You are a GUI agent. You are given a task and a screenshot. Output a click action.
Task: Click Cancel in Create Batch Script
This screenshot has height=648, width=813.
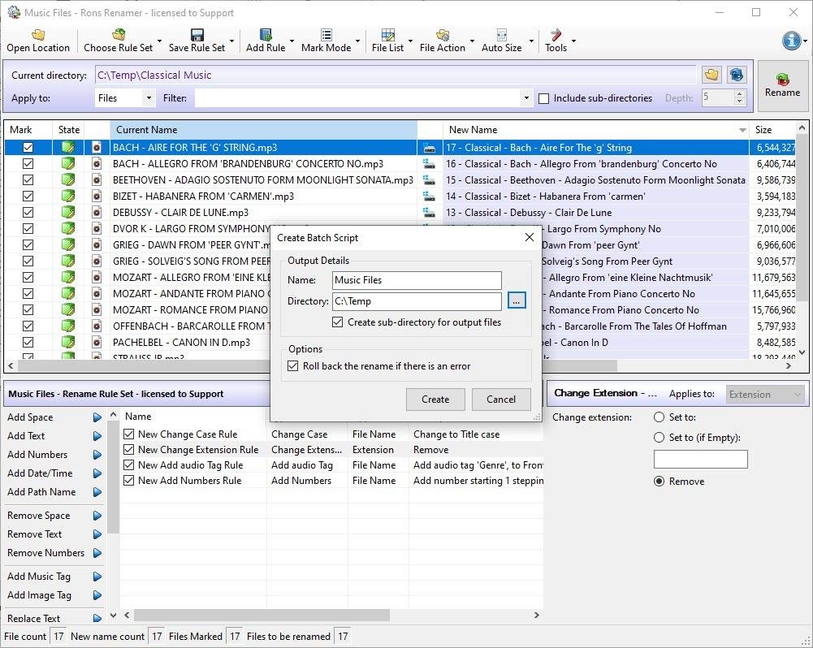point(500,399)
